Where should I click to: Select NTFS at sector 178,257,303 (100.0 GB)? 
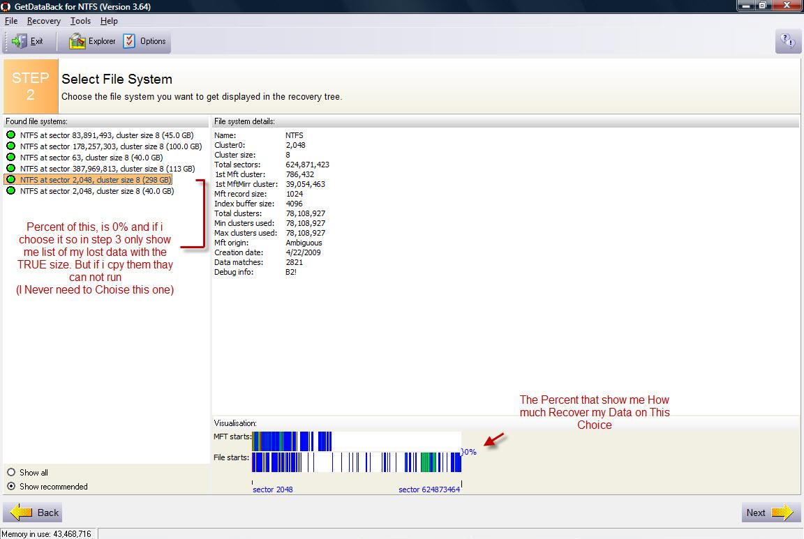111,146
